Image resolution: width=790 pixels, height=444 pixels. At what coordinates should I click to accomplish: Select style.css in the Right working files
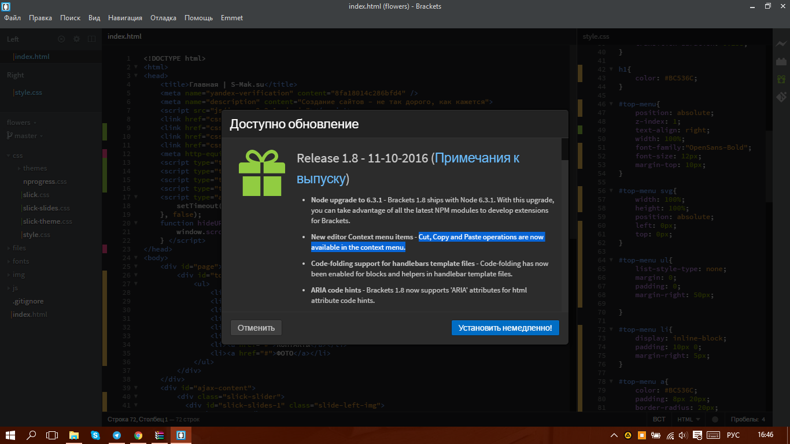(51, 92)
